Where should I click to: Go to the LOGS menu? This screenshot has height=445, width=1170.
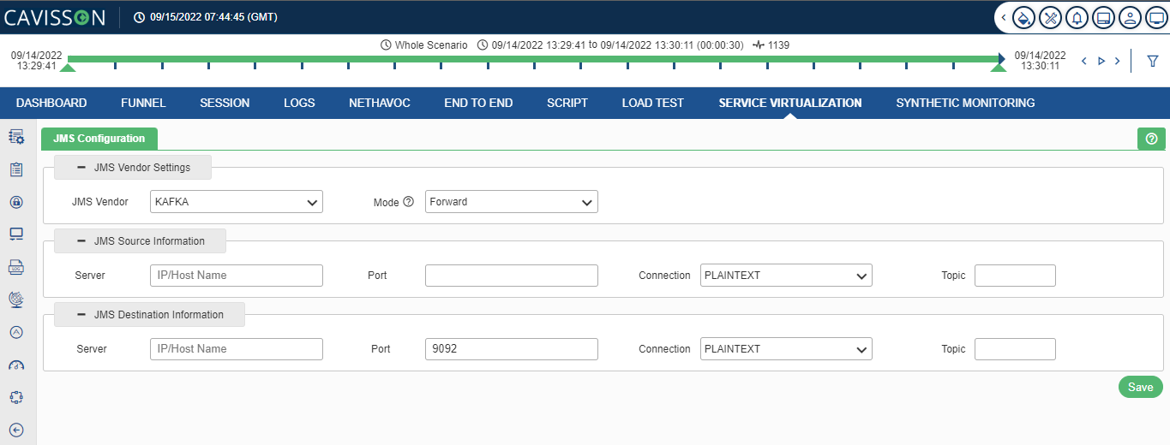[x=299, y=103]
